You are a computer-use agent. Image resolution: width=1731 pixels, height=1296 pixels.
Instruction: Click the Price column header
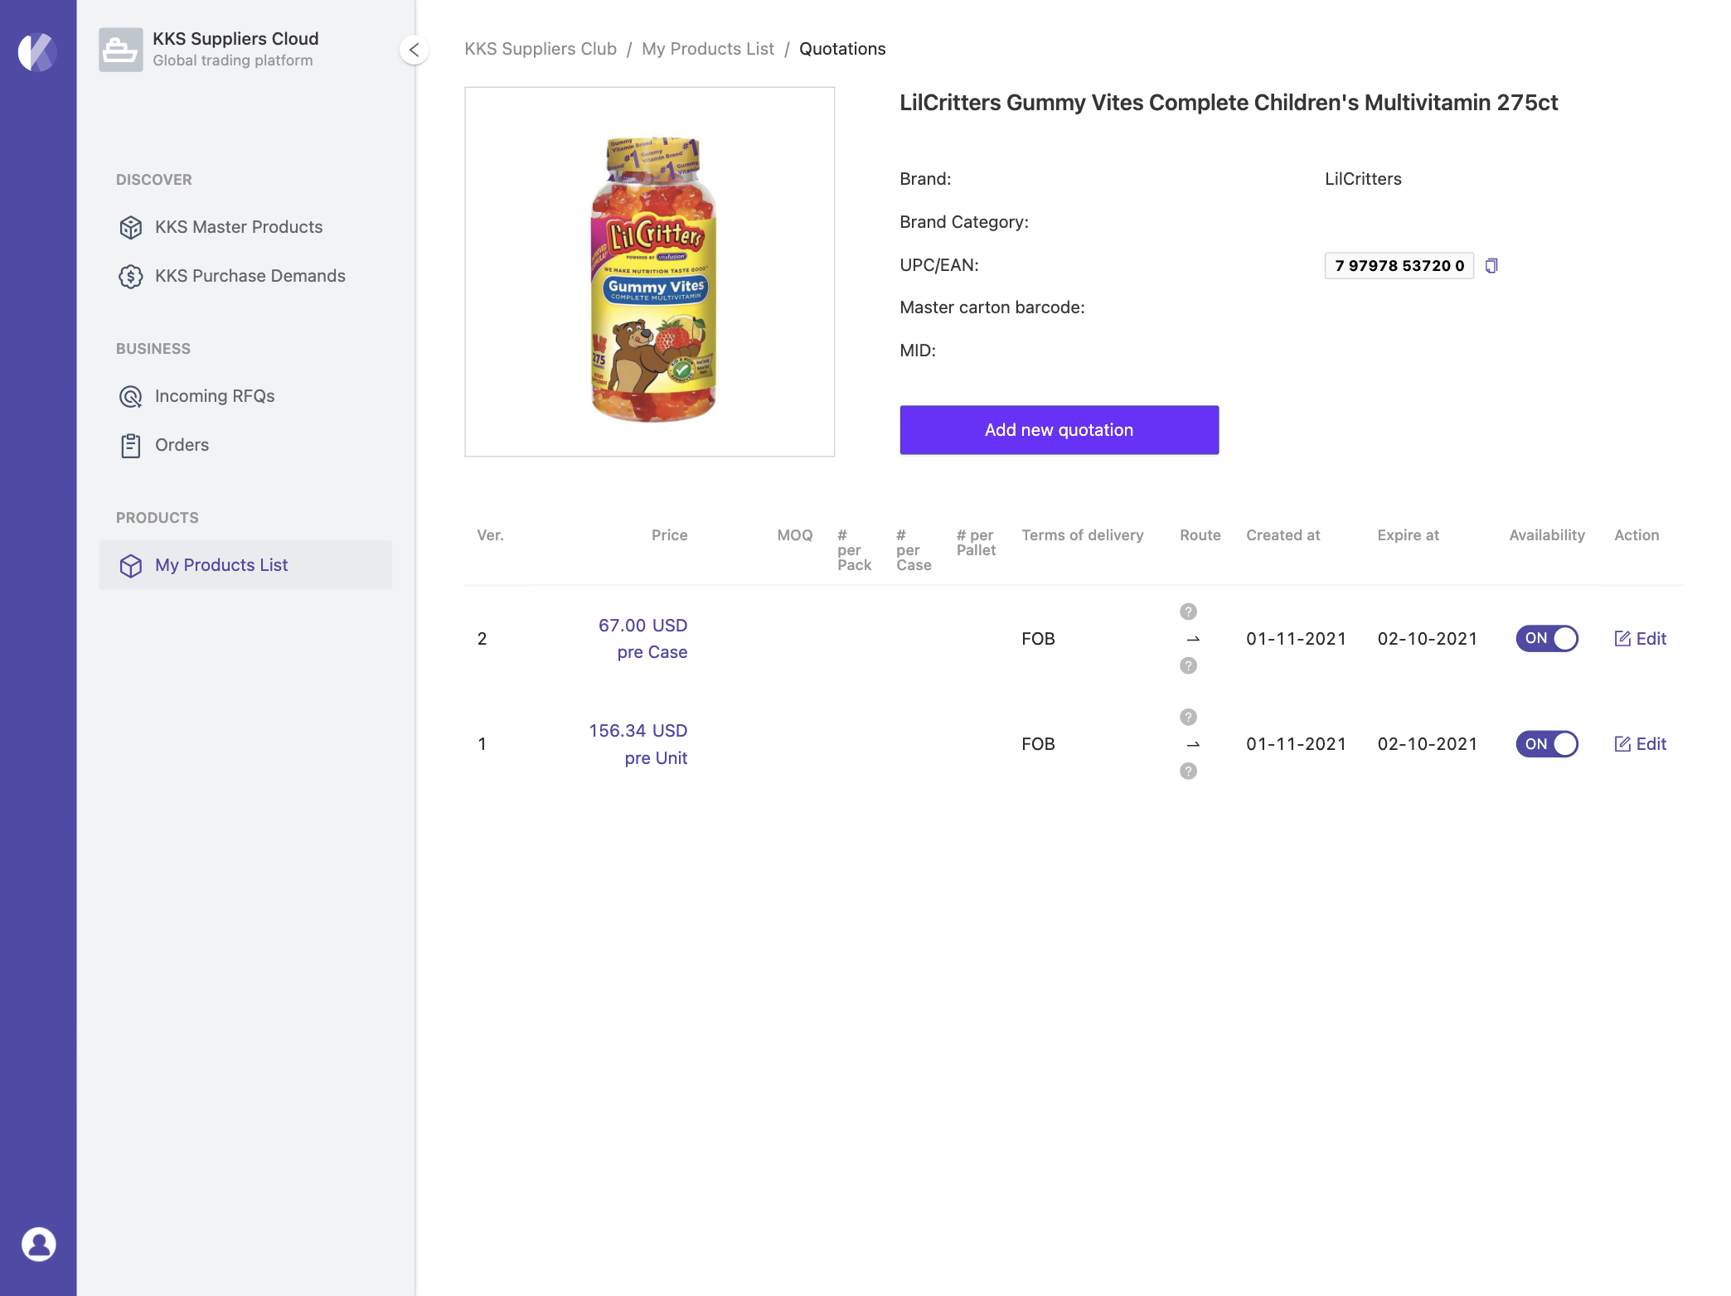pos(669,535)
